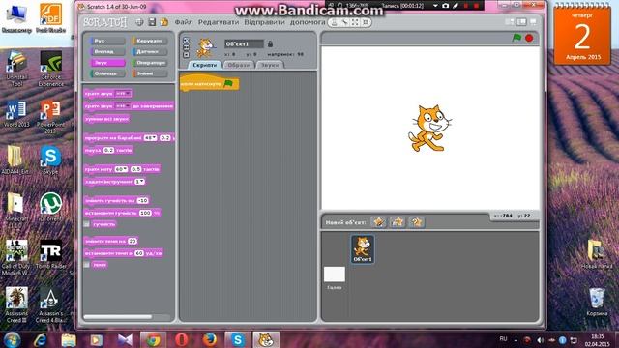619x348 pixels.
Task: Click the sprite lock icon
Action: [x=270, y=43]
